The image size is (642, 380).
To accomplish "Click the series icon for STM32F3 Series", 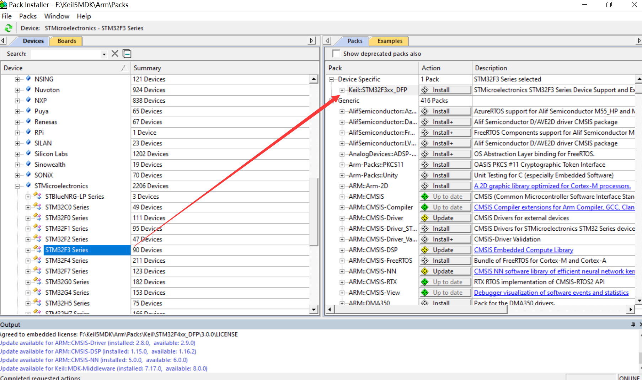I will coord(38,249).
